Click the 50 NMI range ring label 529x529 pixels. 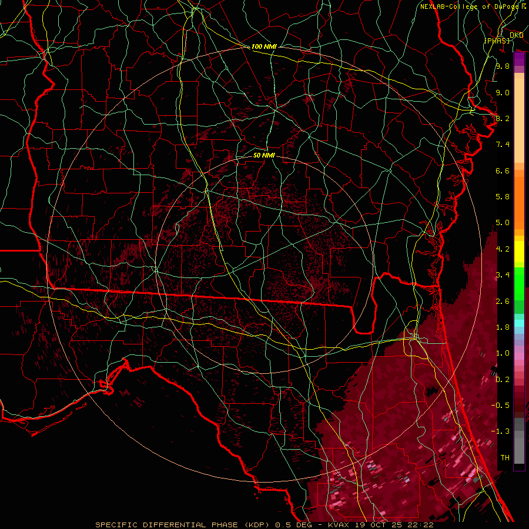click(x=264, y=155)
